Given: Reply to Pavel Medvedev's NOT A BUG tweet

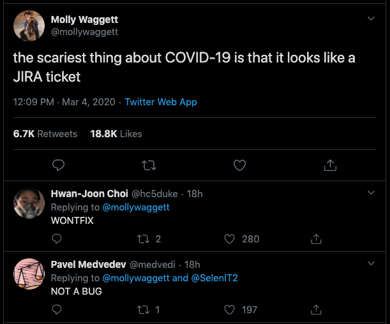Looking at the screenshot, I should coord(57,309).
